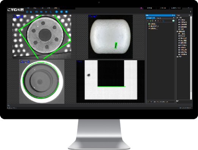The width and height of the screenshot is (198, 150).
Task: Click the purple indicator icon near top tabs
Action: tap(141, 8)
